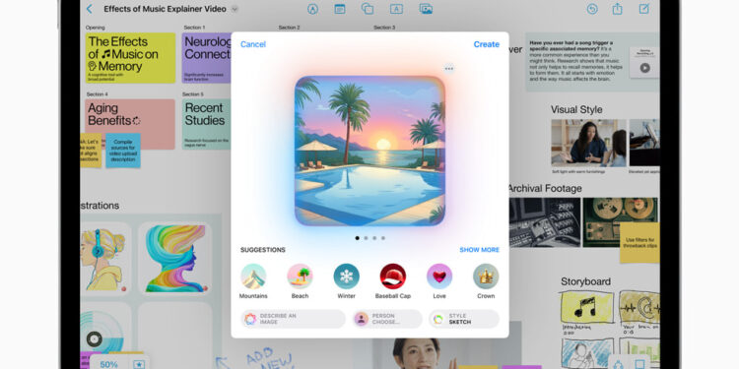
Task: Open the Person Choose selector
Action: coord(387,319)
